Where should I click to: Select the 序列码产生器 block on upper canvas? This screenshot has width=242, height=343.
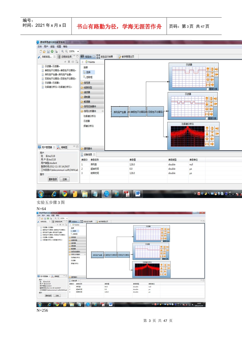pyautogui.click(x=120, y=112)
